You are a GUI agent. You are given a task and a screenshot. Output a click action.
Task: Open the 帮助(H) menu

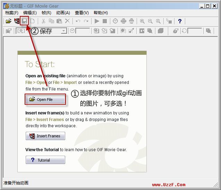click(101, 13)
